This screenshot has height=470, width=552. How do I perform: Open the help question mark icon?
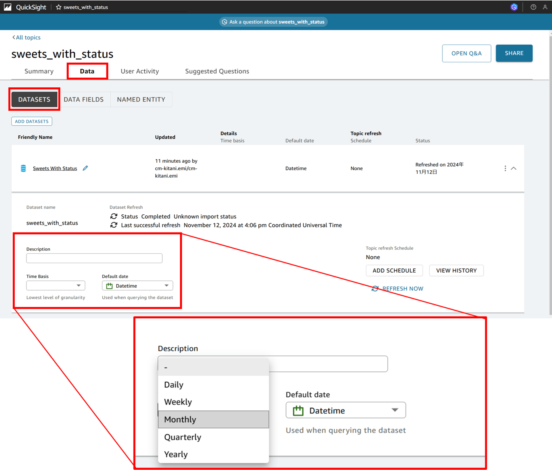[533, 7]
